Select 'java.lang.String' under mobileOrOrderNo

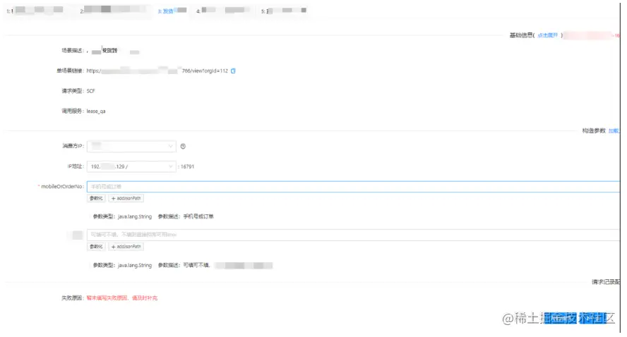[x=135, y=217]
